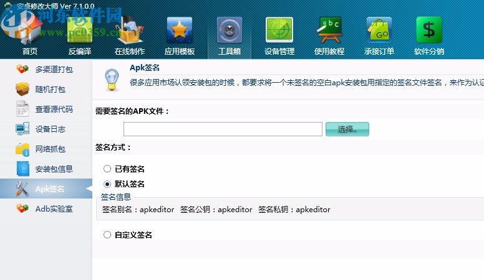Click the 工具箱 tab label
Image resolution: width=484 pixels, height=280 pixels.
tap(230, 51)
